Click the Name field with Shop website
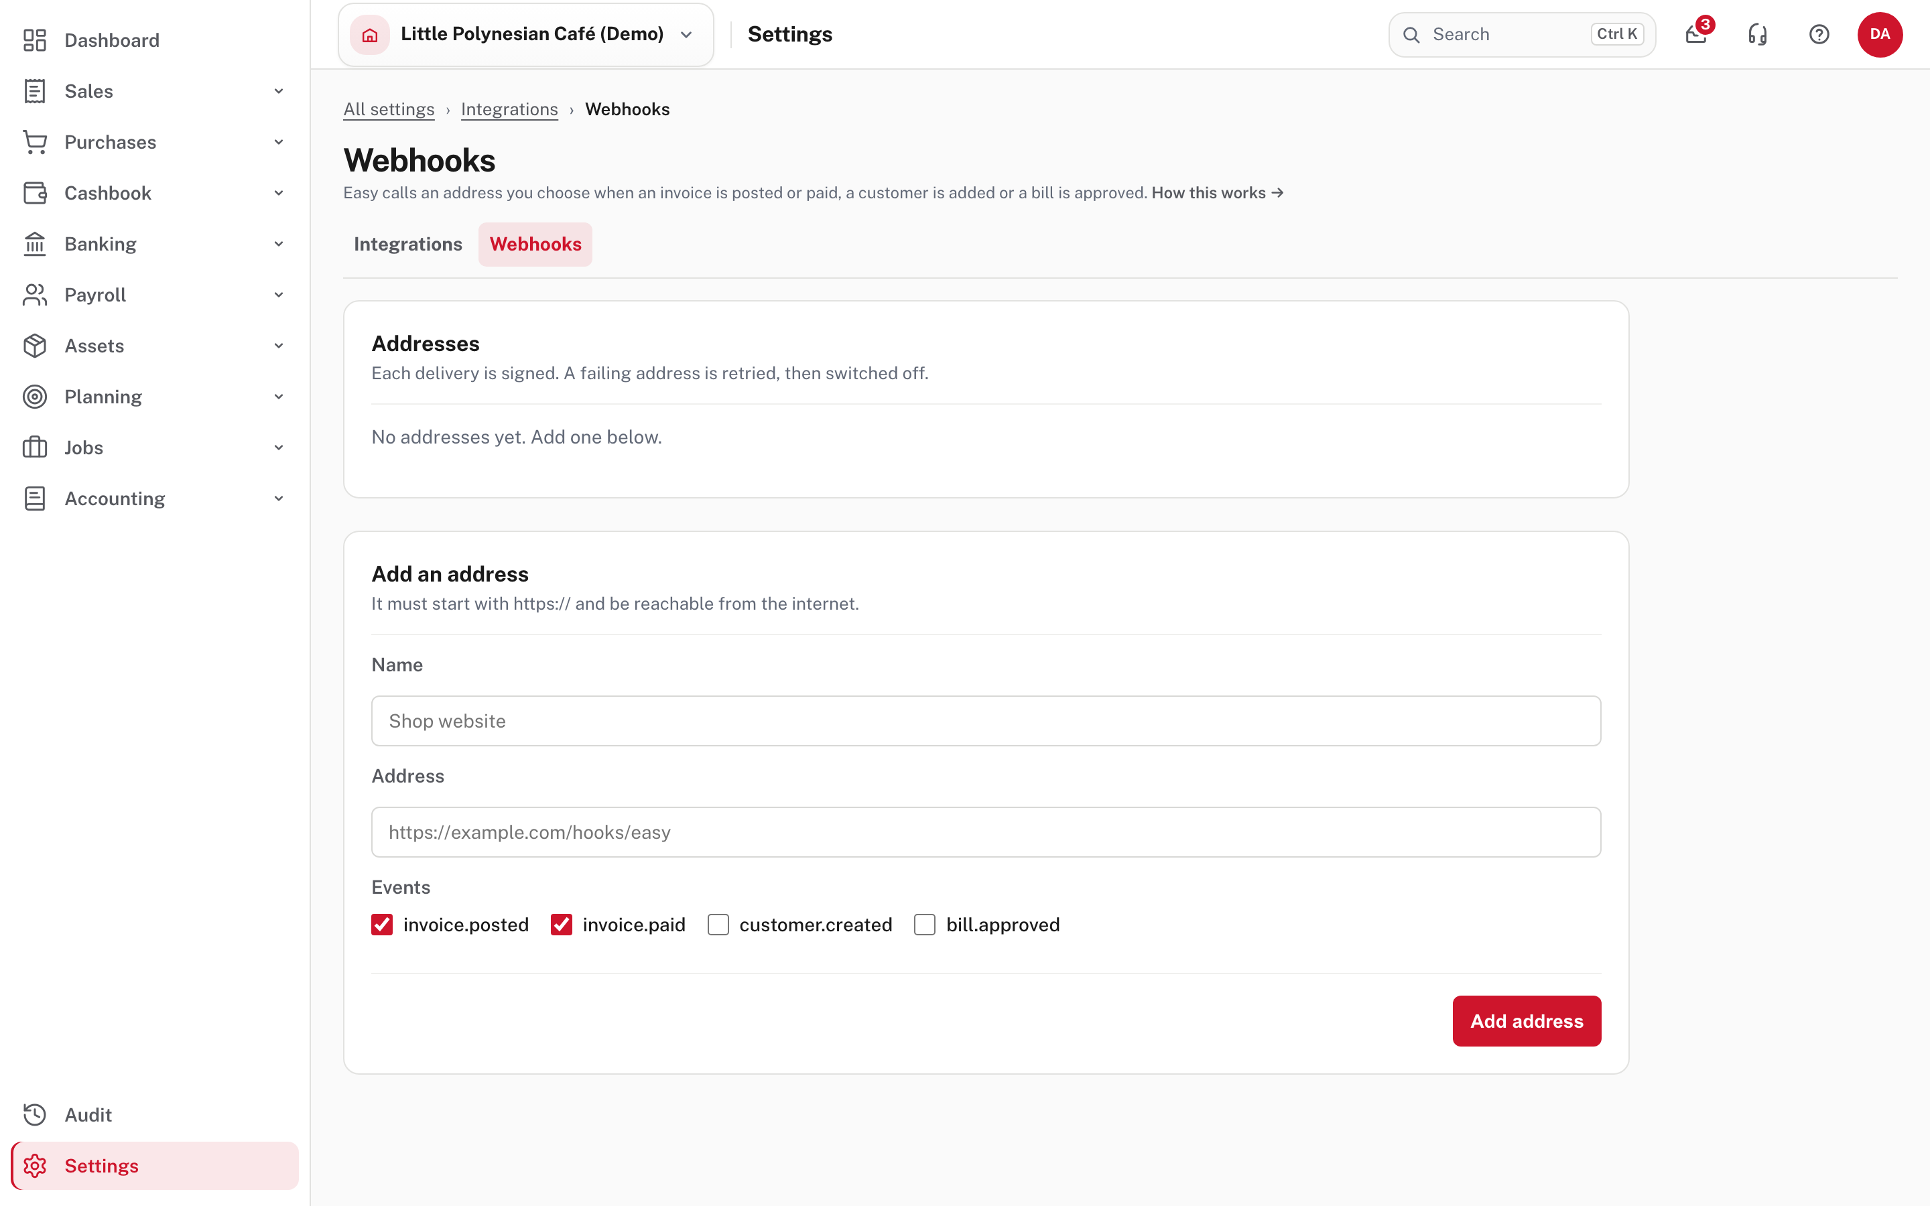This screenshot has height=1206, width=1930. tap(986, 721)
